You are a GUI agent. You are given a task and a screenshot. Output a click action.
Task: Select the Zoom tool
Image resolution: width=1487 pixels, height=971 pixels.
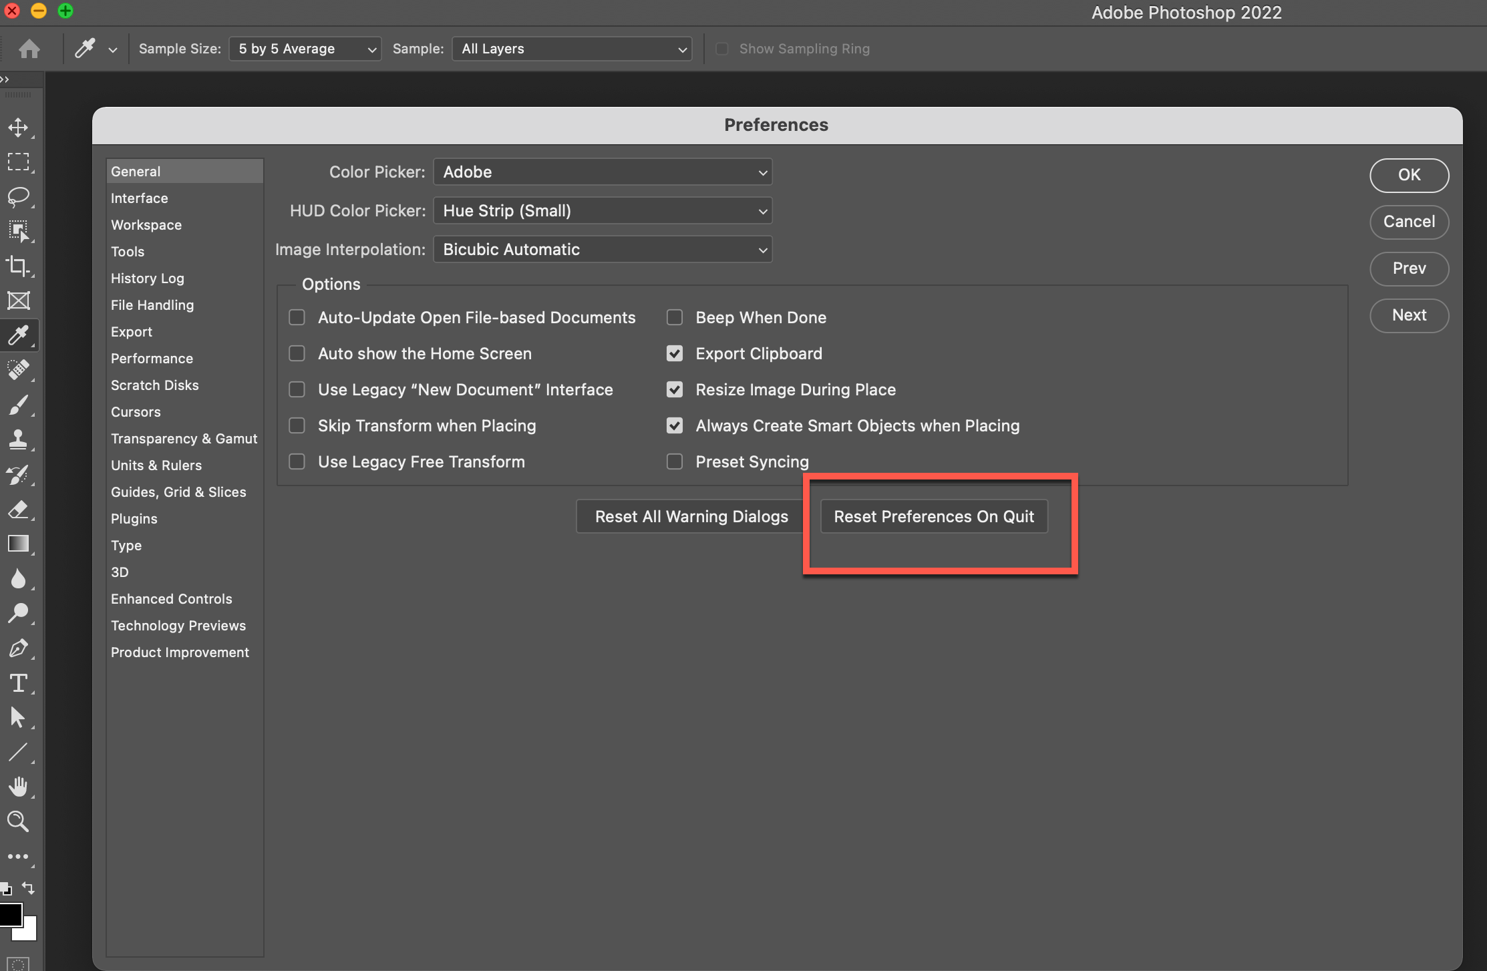pos(19,821)
